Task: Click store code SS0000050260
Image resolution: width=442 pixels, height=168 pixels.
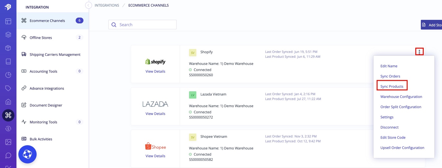Action: pos(201,75)
